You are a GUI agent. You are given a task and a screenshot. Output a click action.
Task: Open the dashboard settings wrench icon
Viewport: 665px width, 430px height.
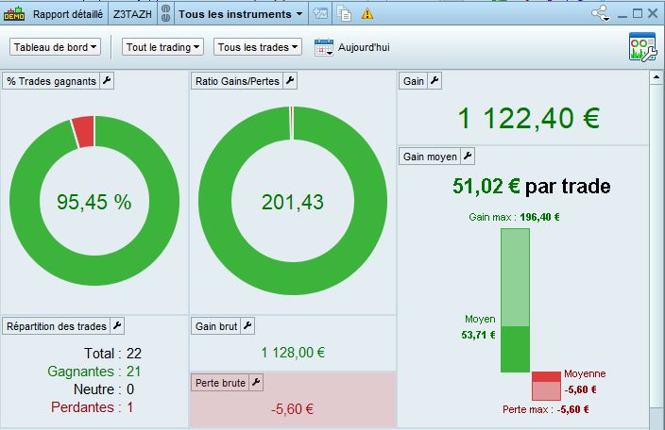(642, 47)
